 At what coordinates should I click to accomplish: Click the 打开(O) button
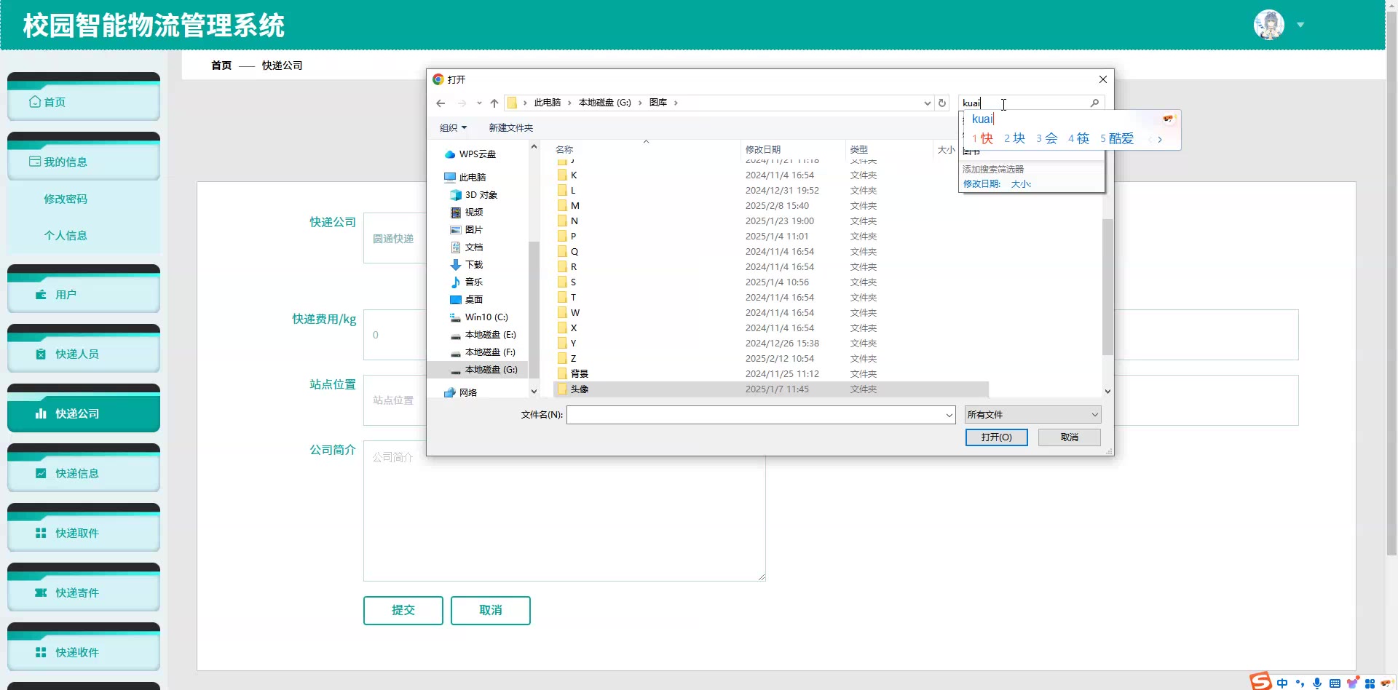pos(996,437)
